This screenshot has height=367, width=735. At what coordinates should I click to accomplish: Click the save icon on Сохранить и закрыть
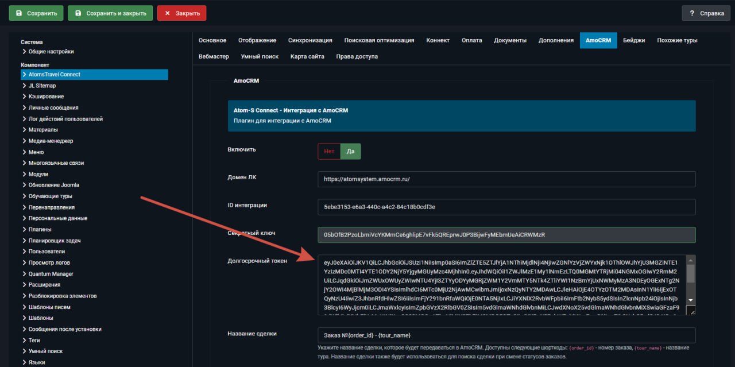tap(79, 13)
